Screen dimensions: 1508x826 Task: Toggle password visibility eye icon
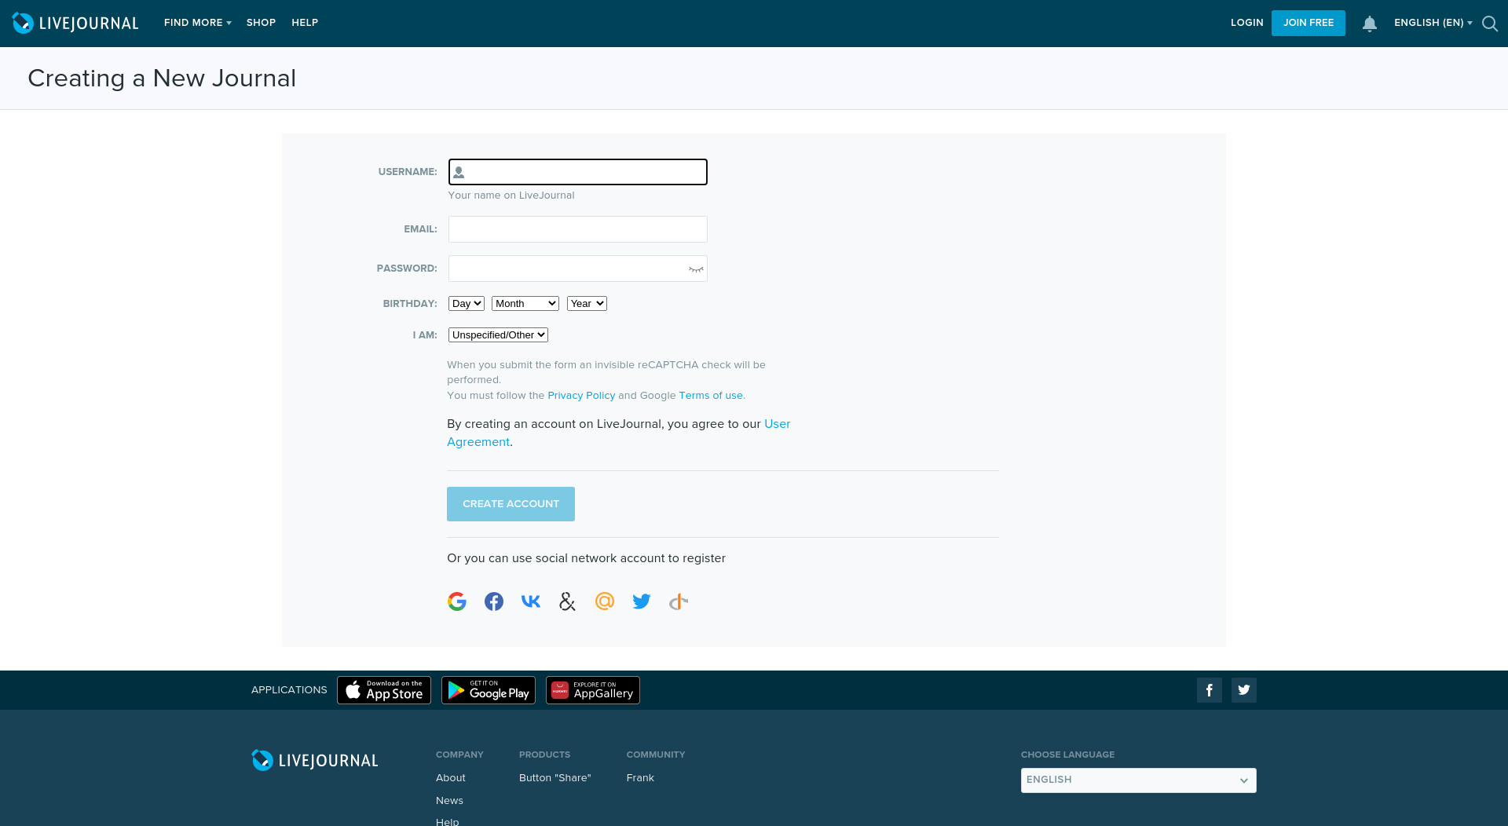pyautogui.click(x=696, y=269)
